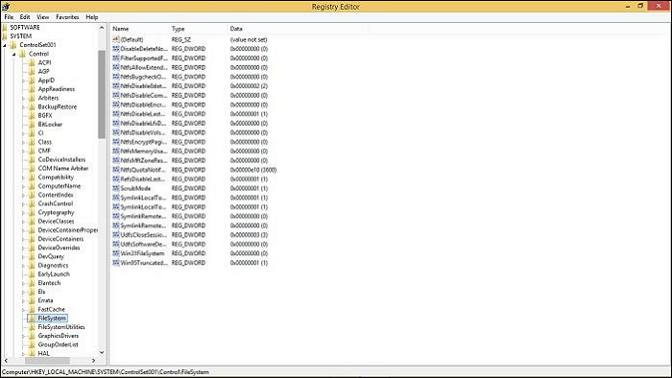Collapse the Control key arrow
Image resolution: width=672 pixels, height=378 pixels.
click(14, 54)
